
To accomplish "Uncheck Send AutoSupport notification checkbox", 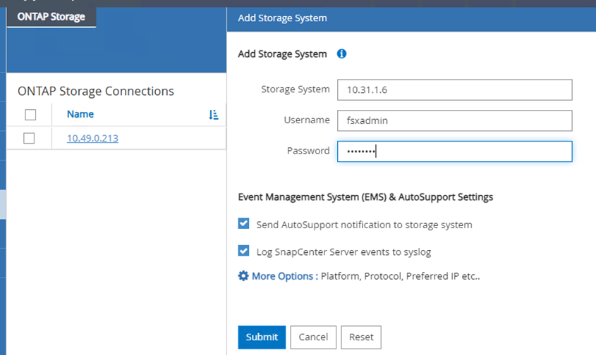I will click(244, 224).
